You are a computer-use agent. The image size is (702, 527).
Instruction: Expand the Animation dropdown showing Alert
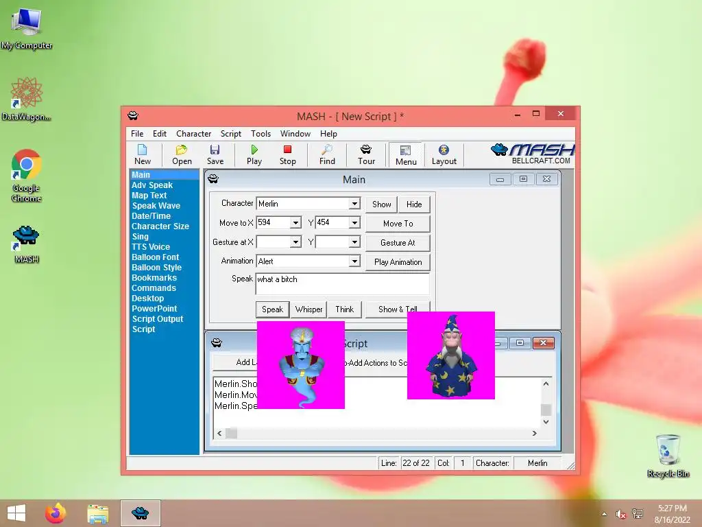(354, 261)
